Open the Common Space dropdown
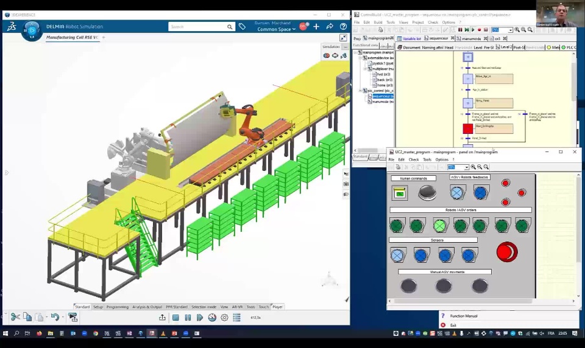The height and width of the screenshot is (348, 585). 277,29
